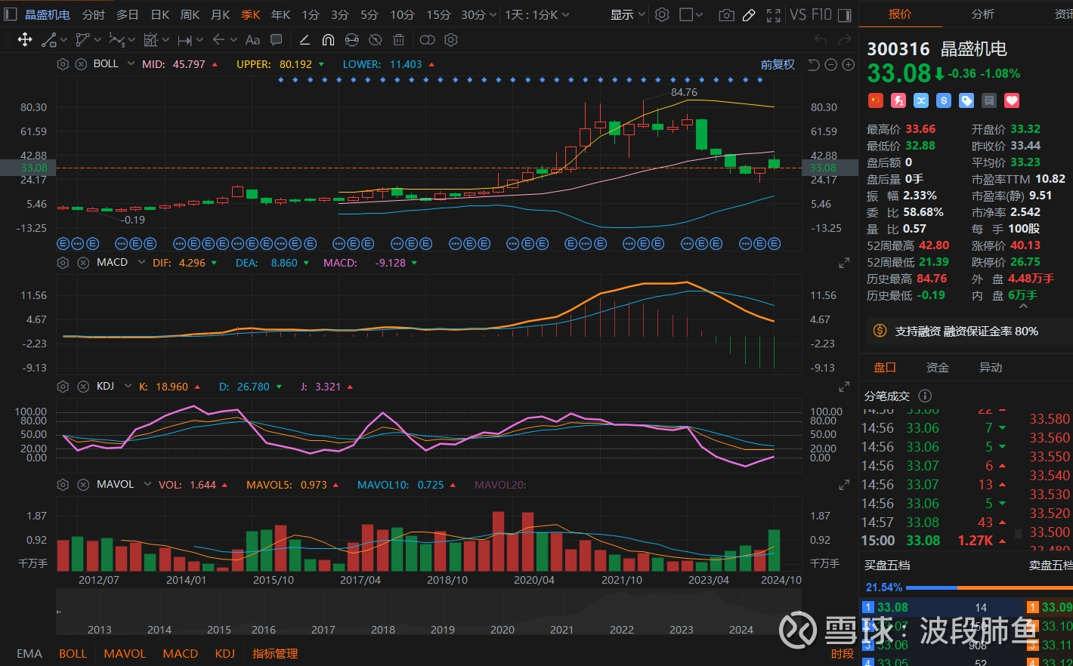Open VS comparison

pos(798,14)
